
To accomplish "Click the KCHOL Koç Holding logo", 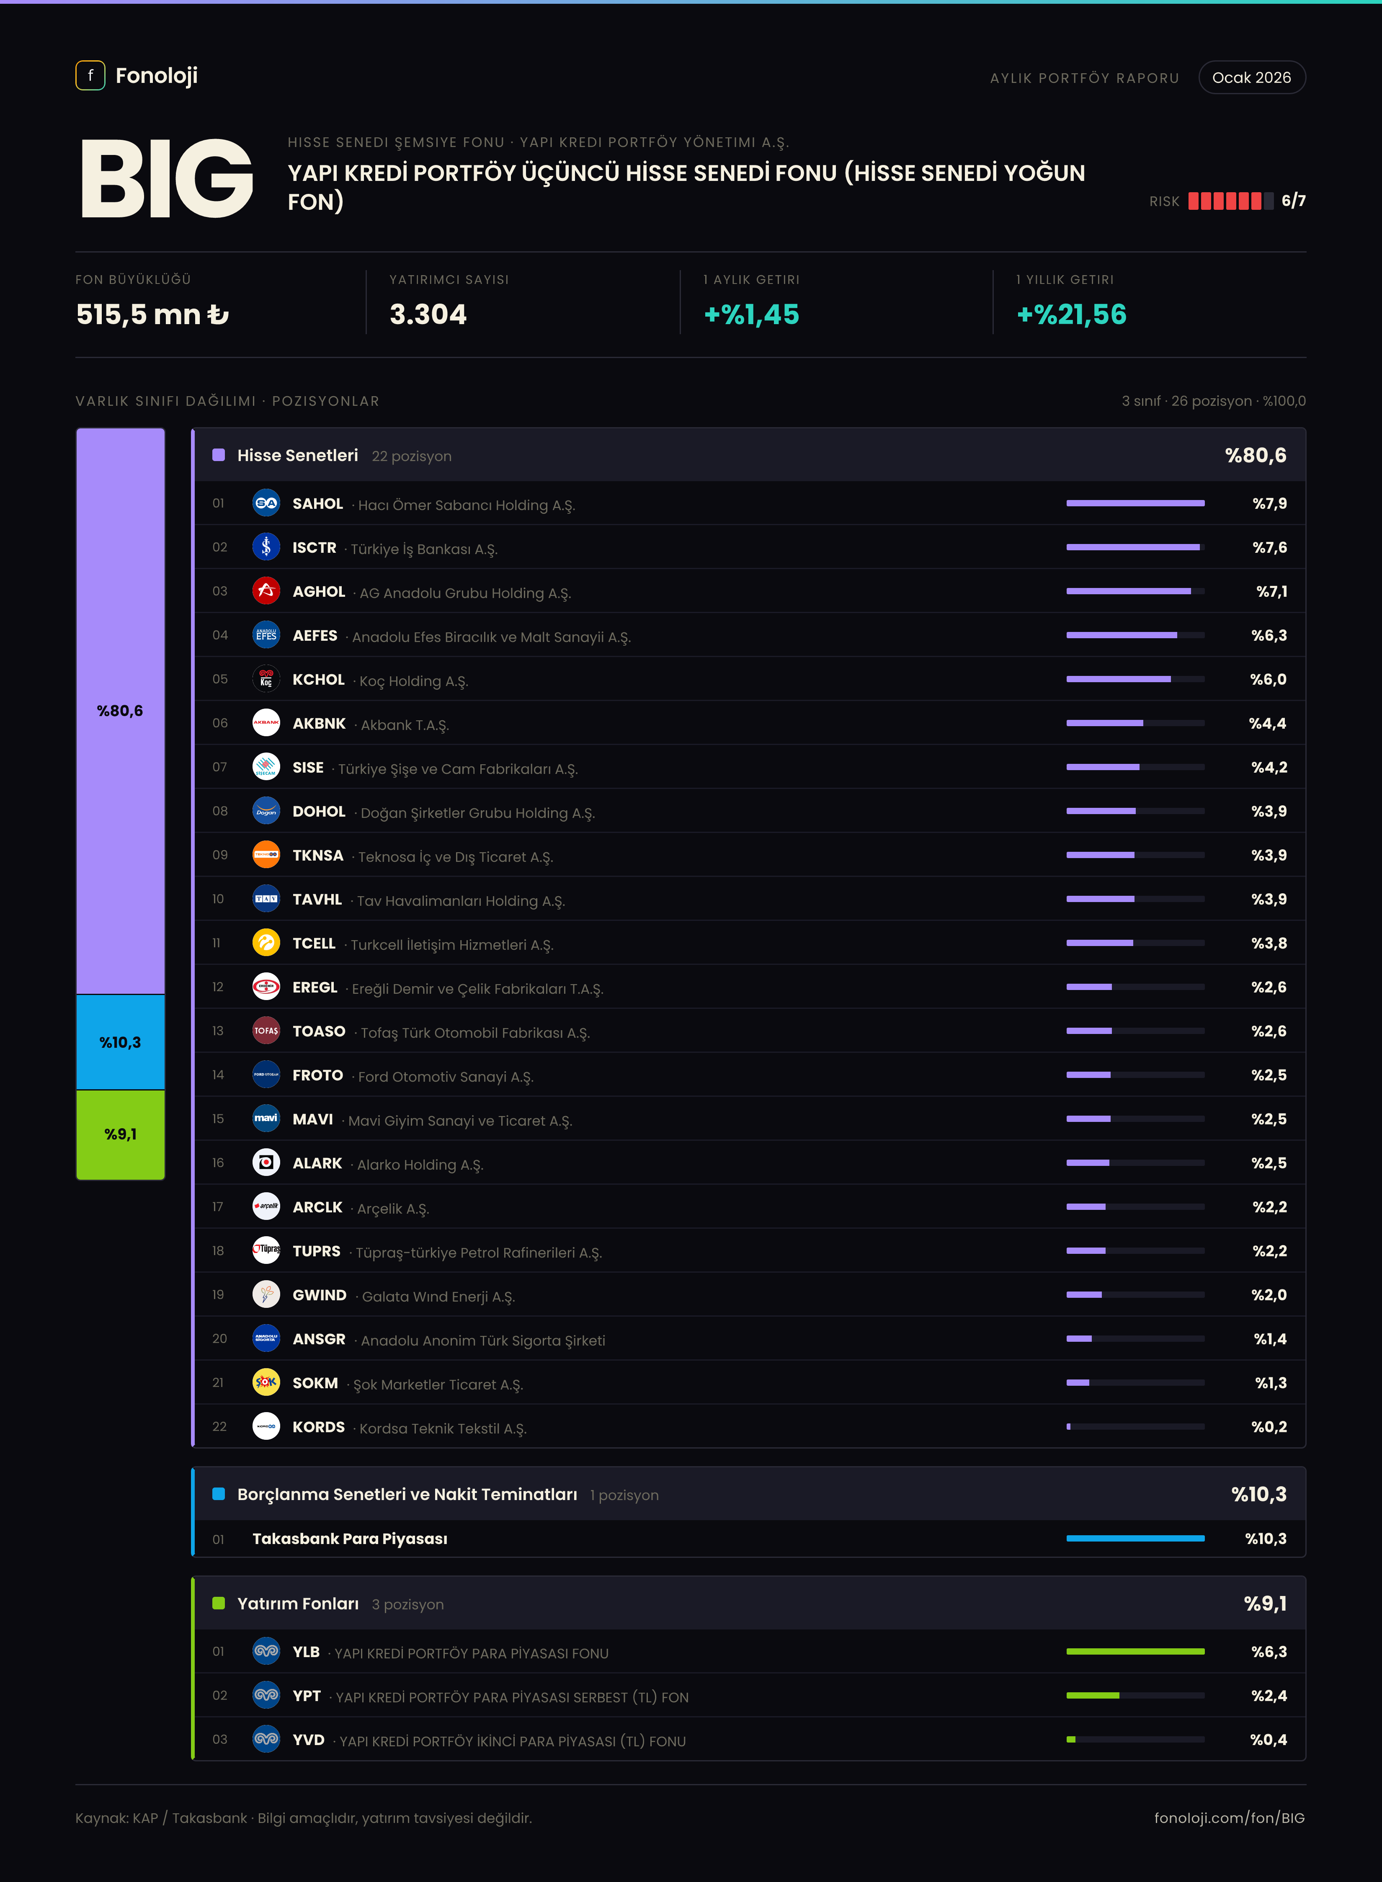I will pos(266,679).
